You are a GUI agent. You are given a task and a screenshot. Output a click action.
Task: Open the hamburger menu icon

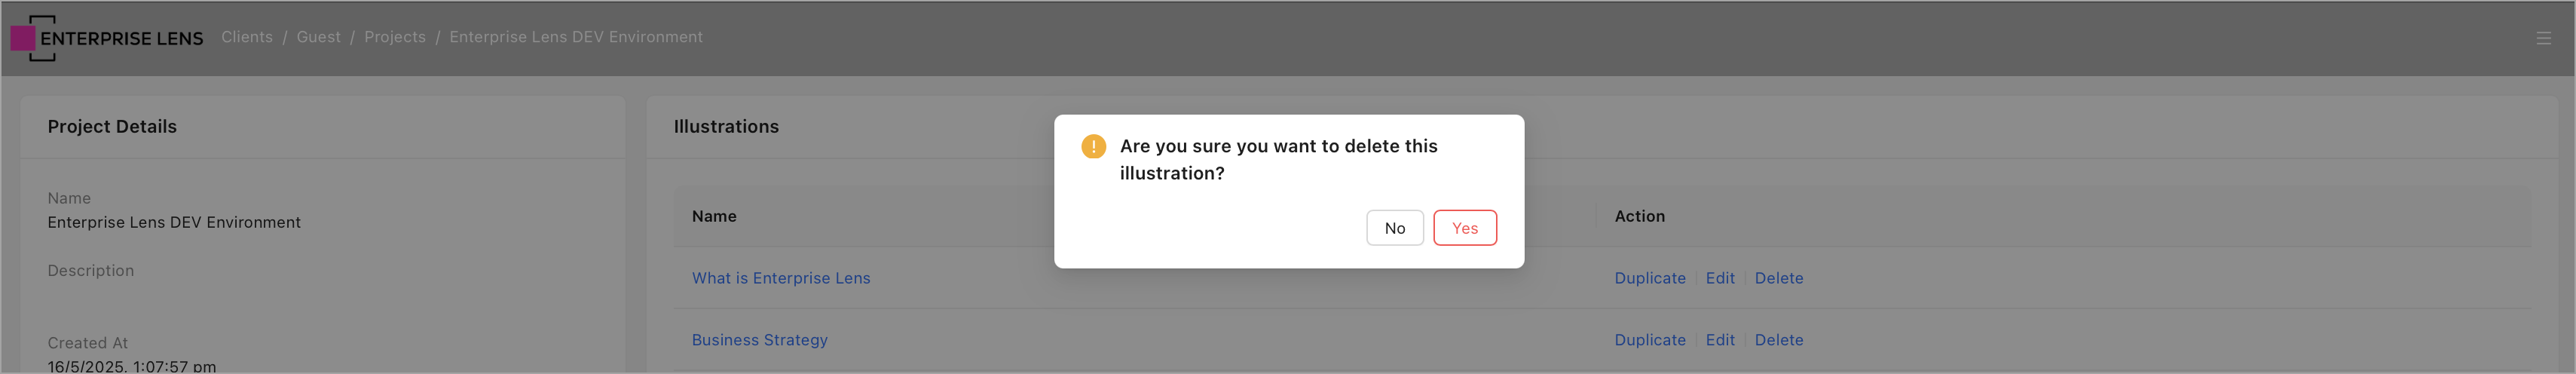coord(2543,38)
